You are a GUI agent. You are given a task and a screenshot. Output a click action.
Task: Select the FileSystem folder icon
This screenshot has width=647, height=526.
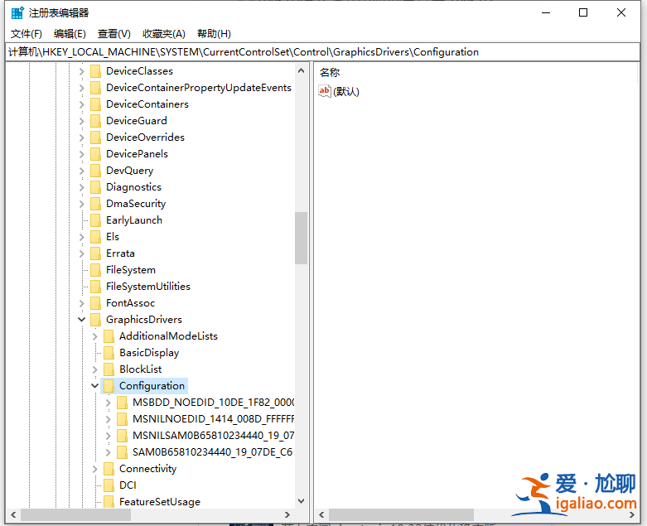point(95,270)
